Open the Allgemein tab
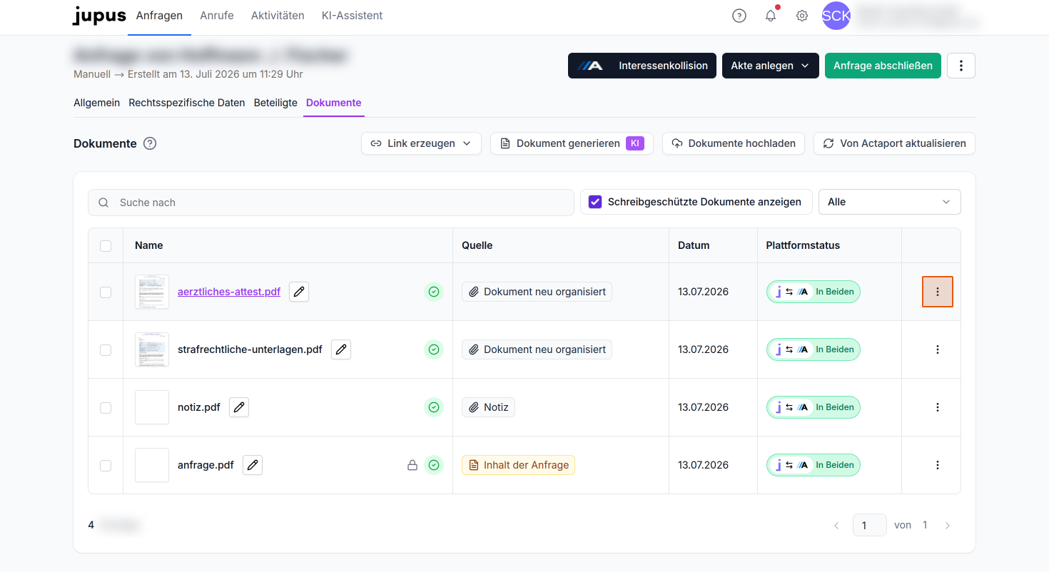This screenshot has height=572, width=1049. (96, 103)
